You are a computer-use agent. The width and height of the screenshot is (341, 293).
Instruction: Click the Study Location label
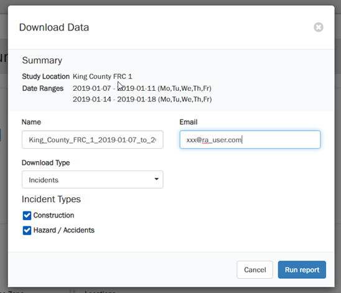45,77
